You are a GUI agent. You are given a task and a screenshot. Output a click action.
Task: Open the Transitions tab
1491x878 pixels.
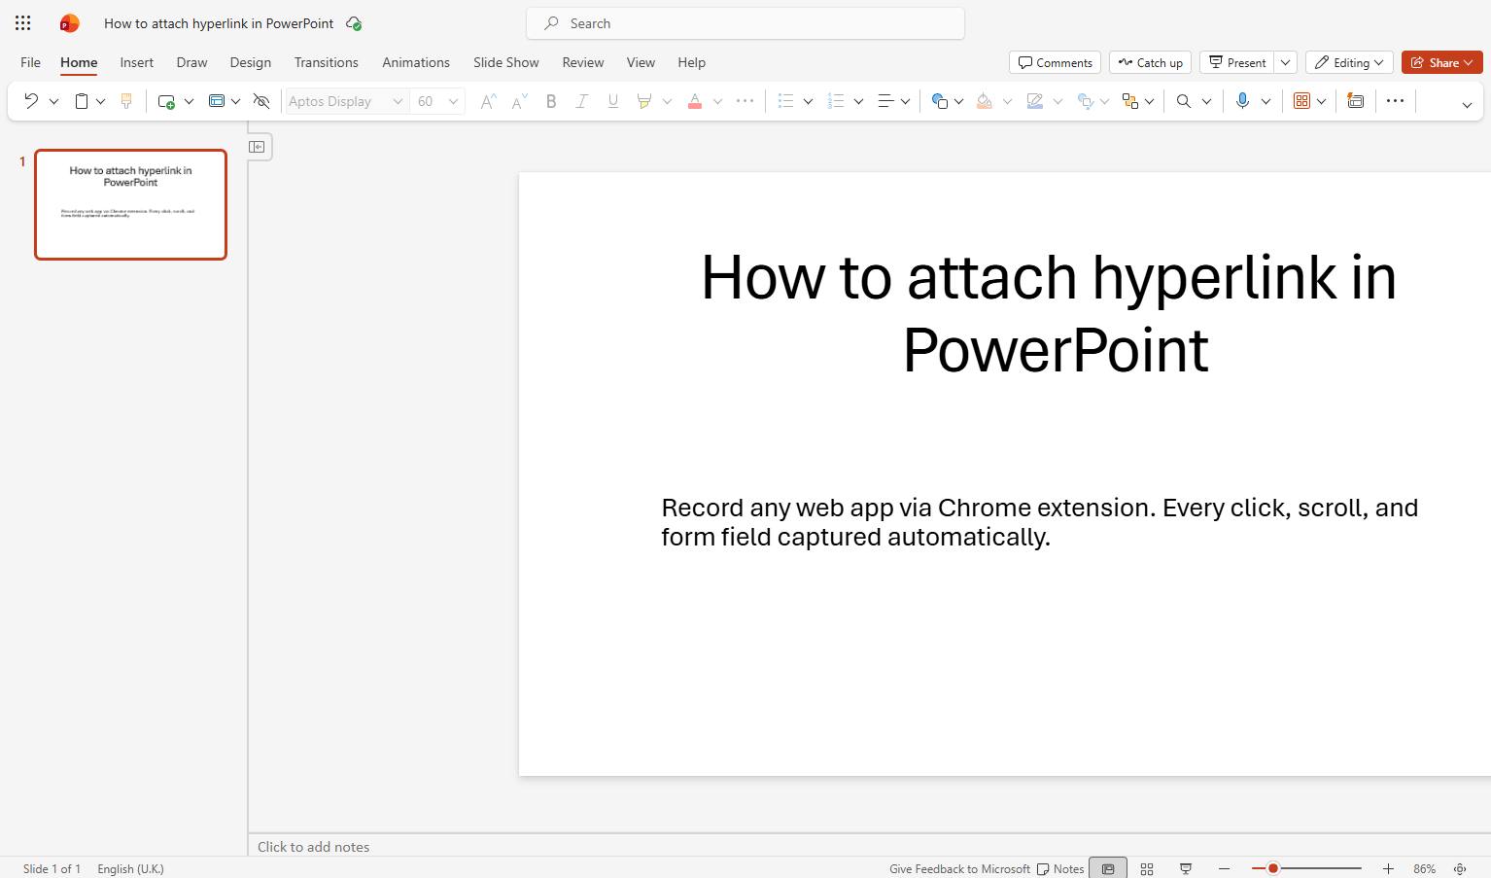point(327,62)
